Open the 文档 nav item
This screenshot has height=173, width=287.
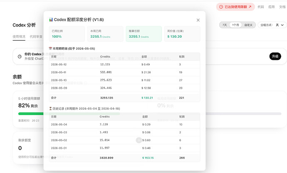coord(282,7)
